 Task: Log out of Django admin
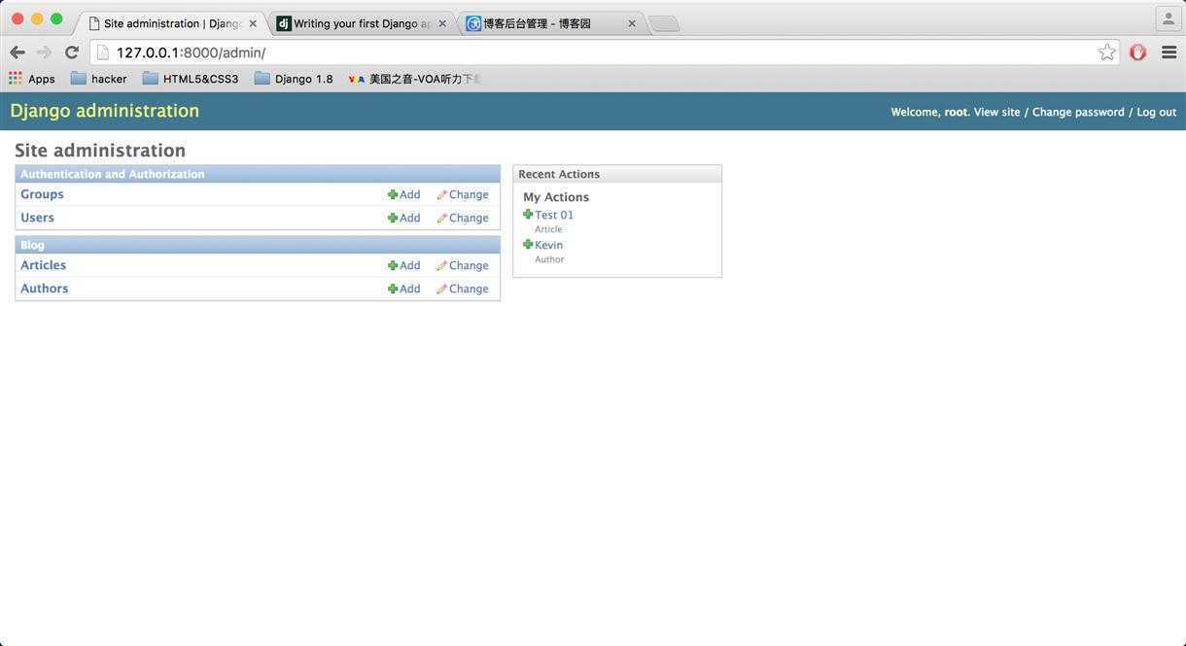1156,112
